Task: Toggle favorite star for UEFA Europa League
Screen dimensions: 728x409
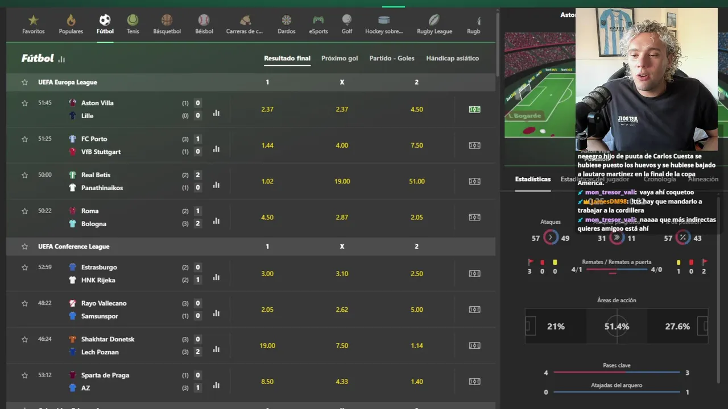Action: click(x=24, y=82)
